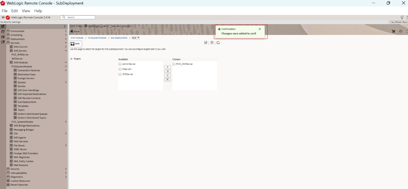Open the Edit menu

(x=15, y=11)
